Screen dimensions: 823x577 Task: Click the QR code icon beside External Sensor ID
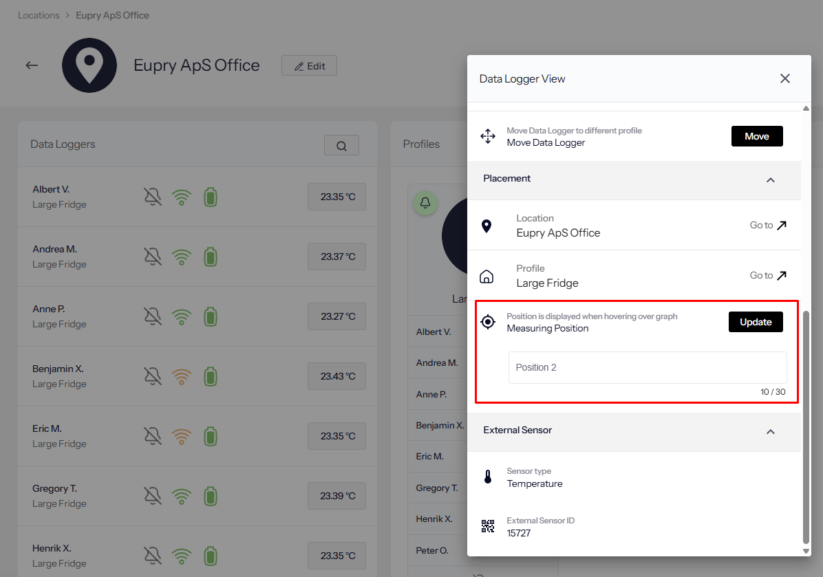pyautogui.click(x=488, y=526)
